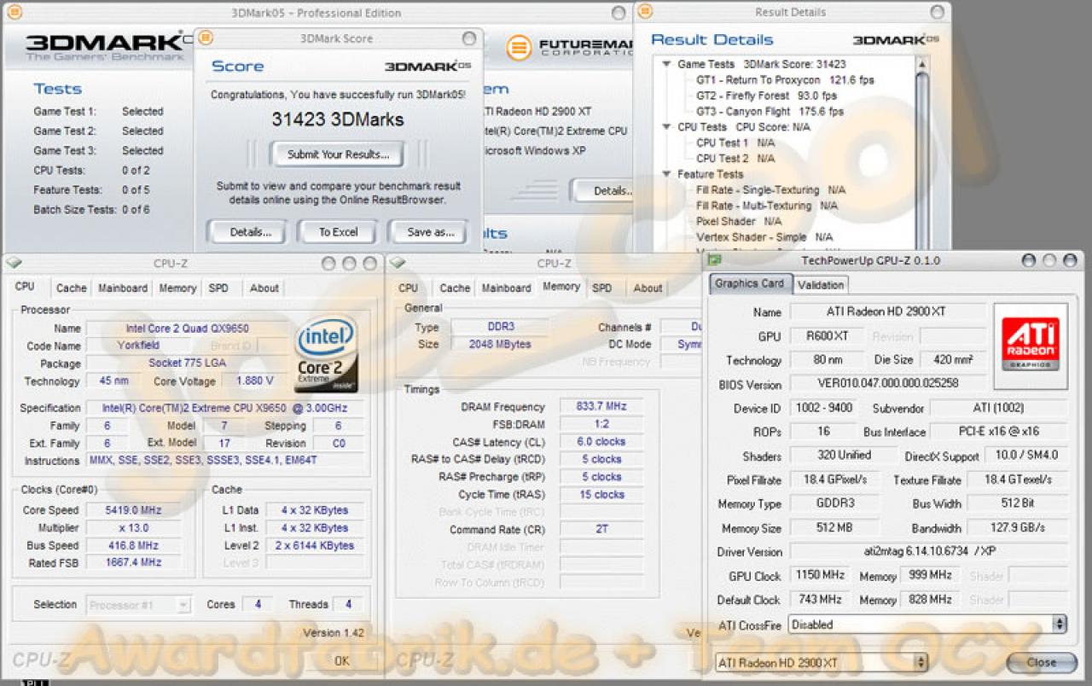Open ATI CrossFire Disabled dropdown
1092x686 pixels.
point(927,625)
